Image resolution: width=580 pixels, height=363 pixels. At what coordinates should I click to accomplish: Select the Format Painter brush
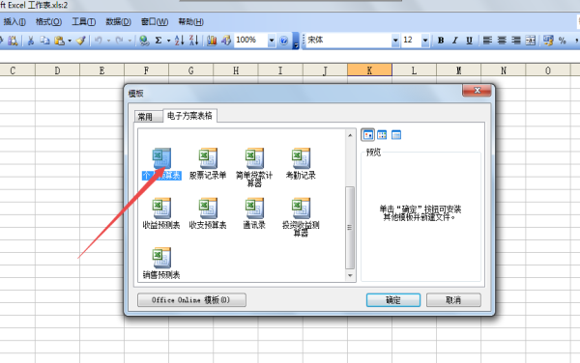(x=81, y=41)
